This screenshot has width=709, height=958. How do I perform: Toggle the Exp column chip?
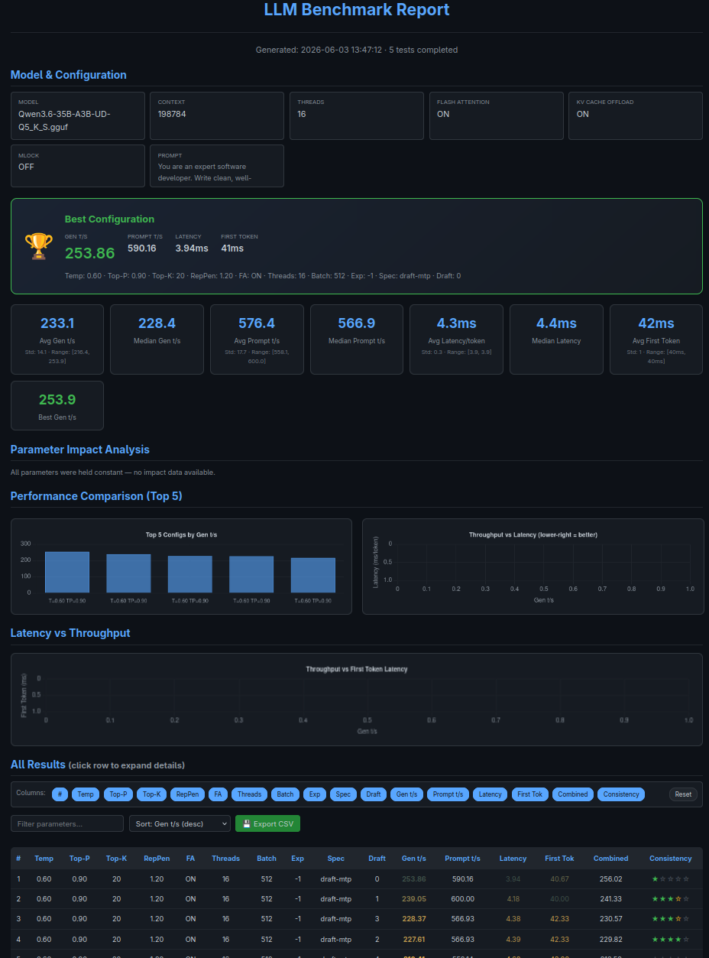314,794
